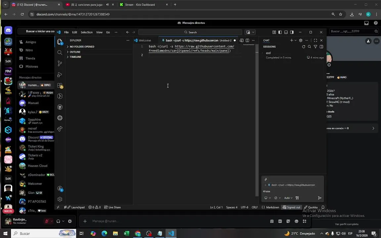Switch to the Kick Dashboard browser tab
The width and height of the screenshot is (381, 238).
click(x=143, y=5)
